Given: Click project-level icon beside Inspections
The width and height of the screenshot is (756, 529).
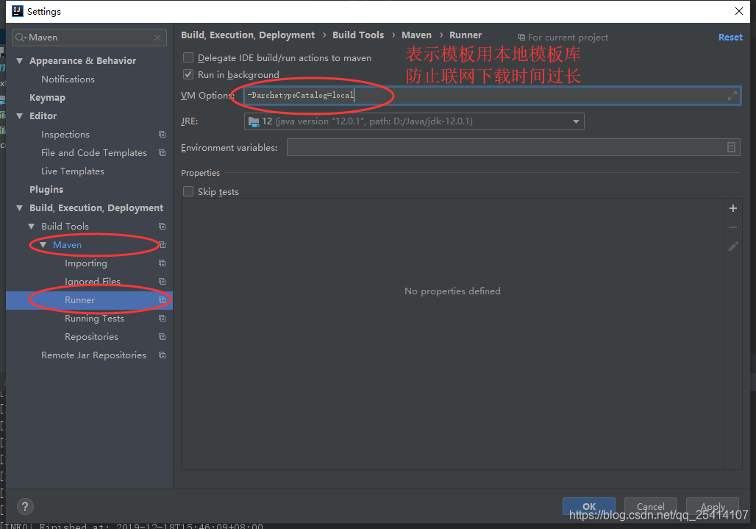Looking at the screenshot, I should 162,135.
